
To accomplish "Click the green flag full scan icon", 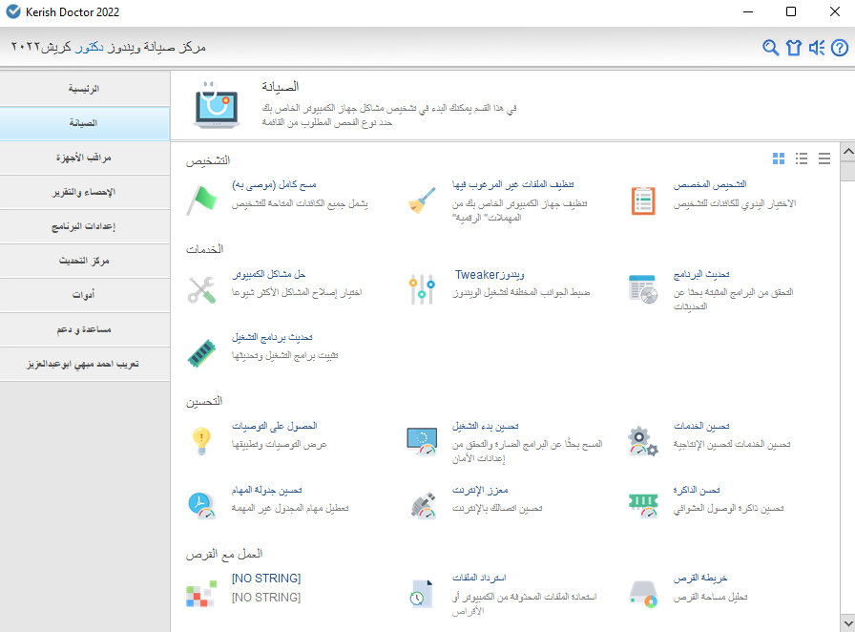I will [x=201, y=200].
